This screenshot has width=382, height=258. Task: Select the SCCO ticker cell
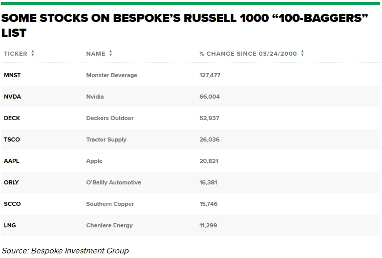[x=12, y=204]
